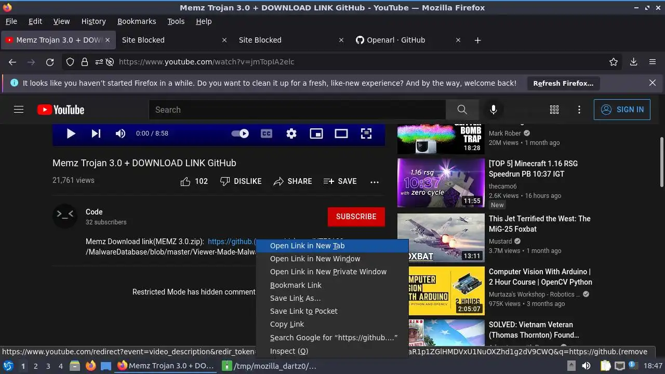Choose Open Link in New Window
The image size is (665, 374).
[332, 259]
